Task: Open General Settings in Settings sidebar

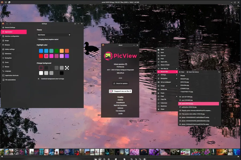Action: pos(14,28)
